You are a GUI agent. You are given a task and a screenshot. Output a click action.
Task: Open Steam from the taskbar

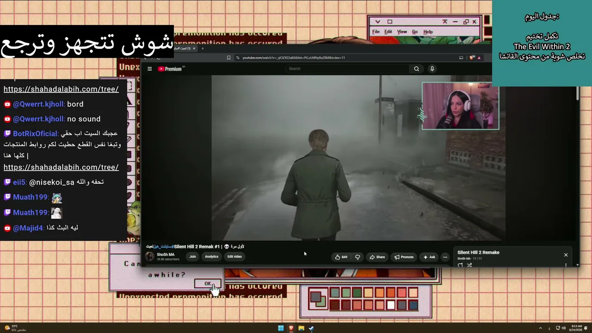[x=311, y=328]
